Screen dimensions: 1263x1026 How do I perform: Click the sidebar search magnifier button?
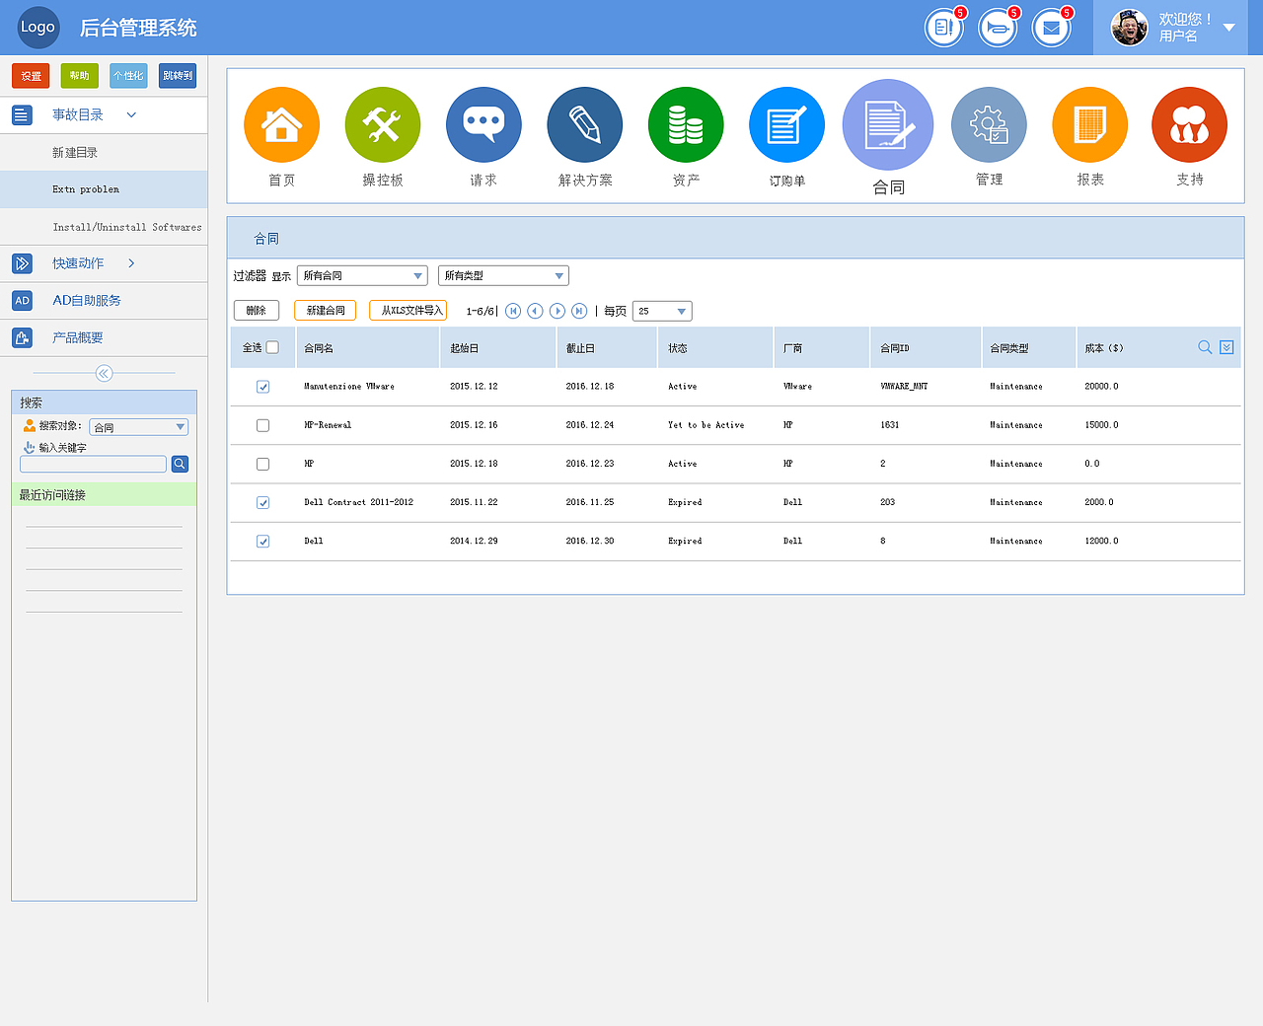180,464
